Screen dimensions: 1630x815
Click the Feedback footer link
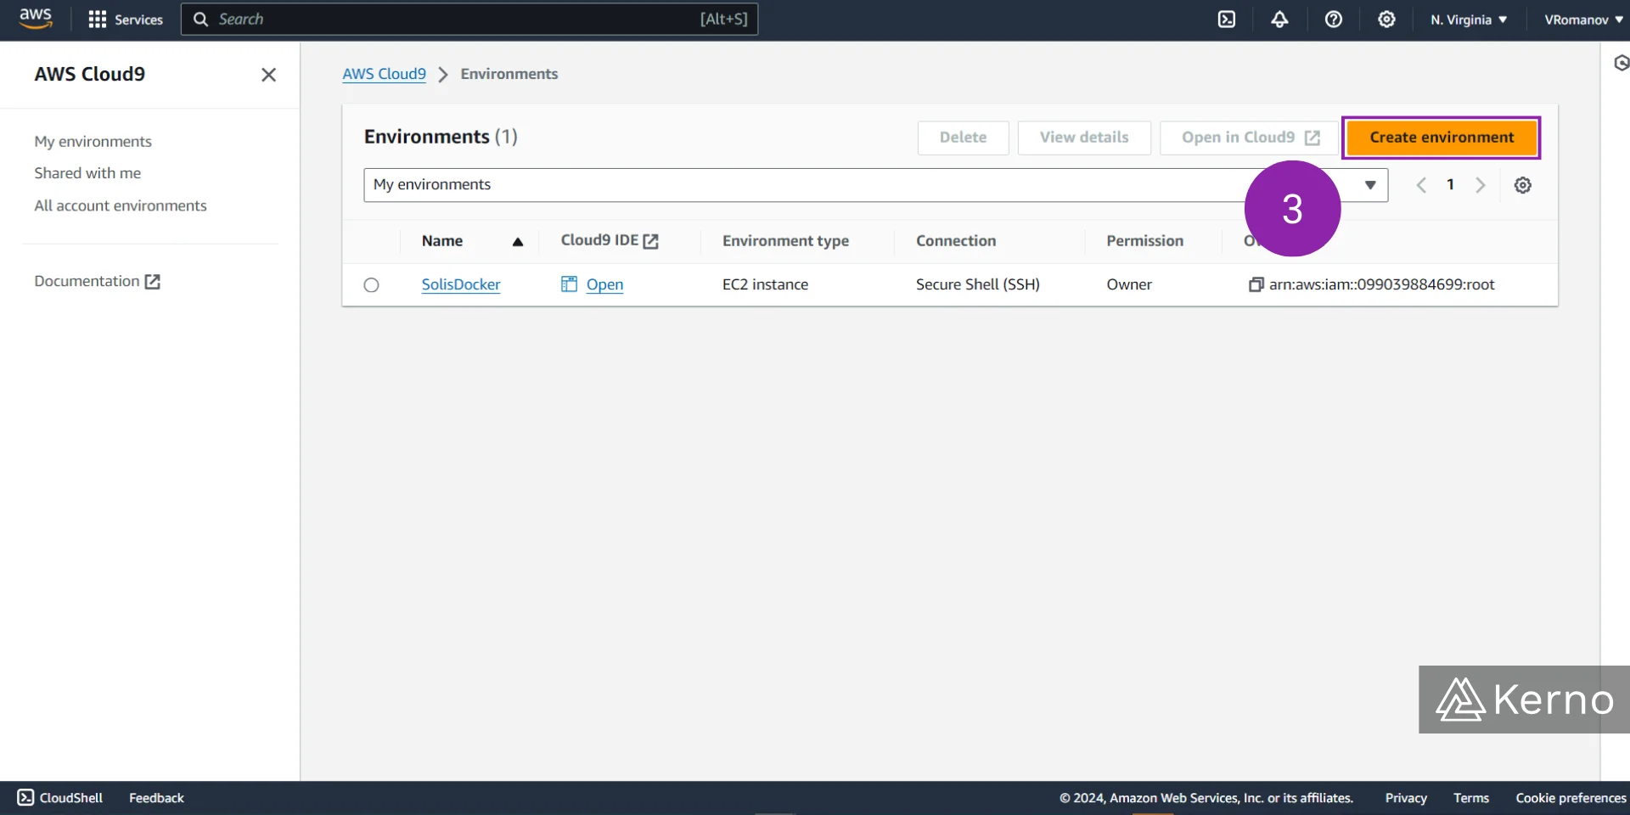[x=156, y=798]
